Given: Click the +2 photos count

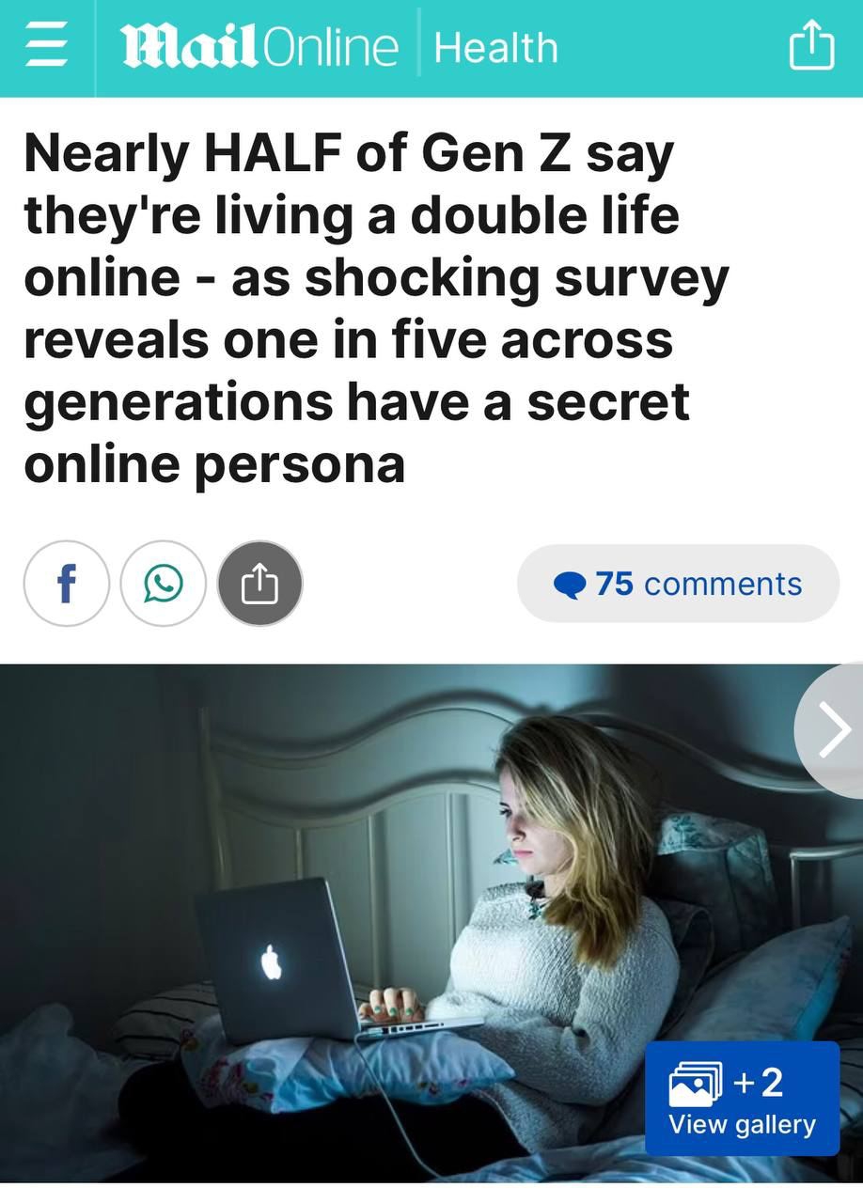Looking at the screenshot, I should (759, 1083).
